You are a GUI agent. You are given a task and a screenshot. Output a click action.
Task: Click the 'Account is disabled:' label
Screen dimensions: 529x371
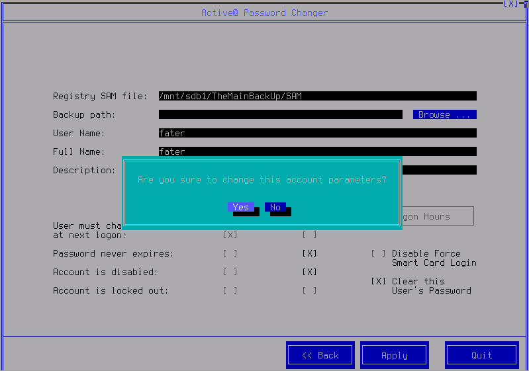[x=105, y=272]
